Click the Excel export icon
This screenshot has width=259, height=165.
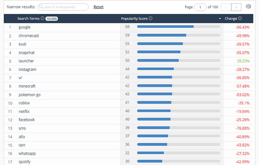point(248,6)
